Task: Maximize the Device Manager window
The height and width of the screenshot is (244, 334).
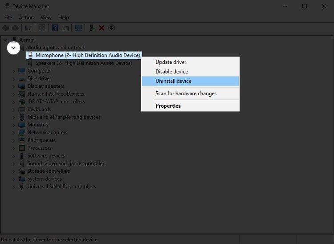Action: pos(305,6)
